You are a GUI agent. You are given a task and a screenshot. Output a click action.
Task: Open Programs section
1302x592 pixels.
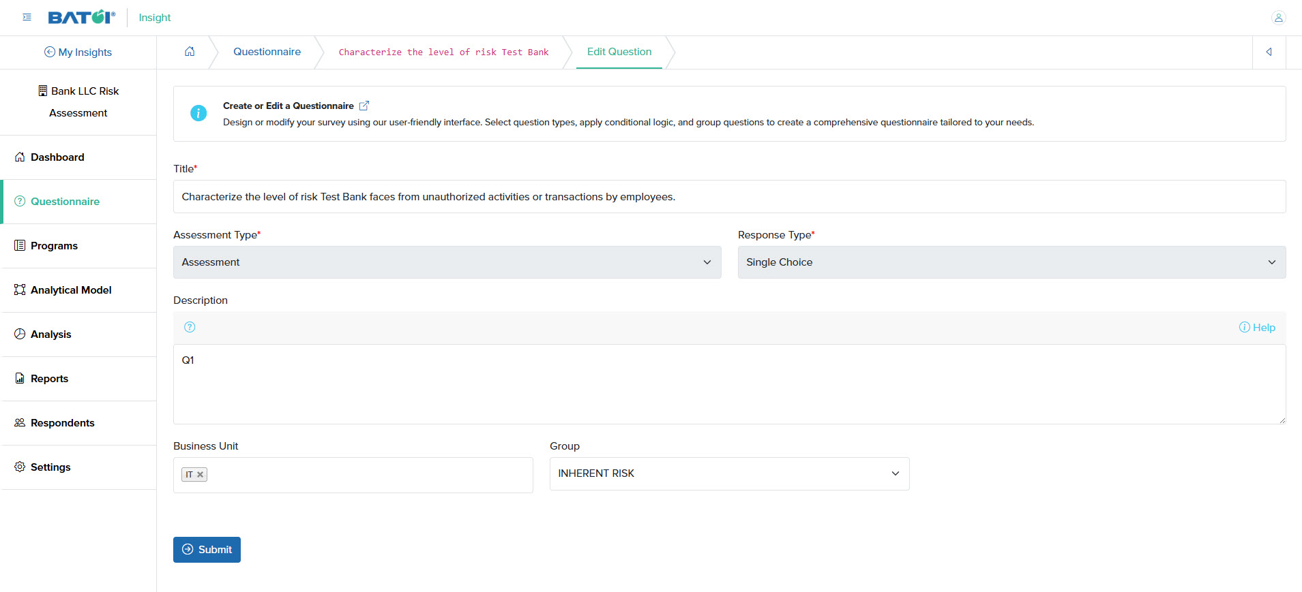coord(78,246)
